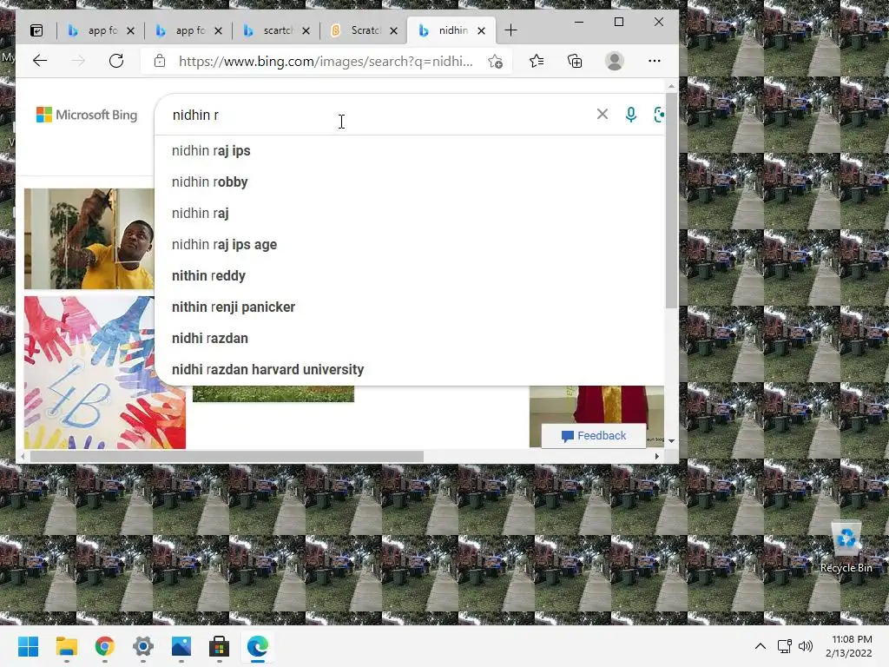
Task: Go back to previous page
Action: [x=40, y=61]
